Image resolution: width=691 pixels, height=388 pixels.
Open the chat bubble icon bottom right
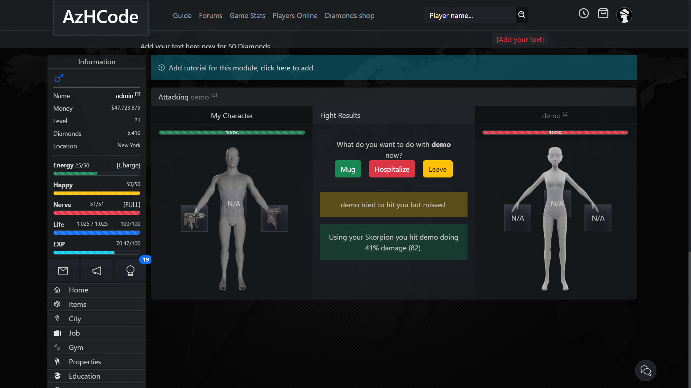(646, 370)
